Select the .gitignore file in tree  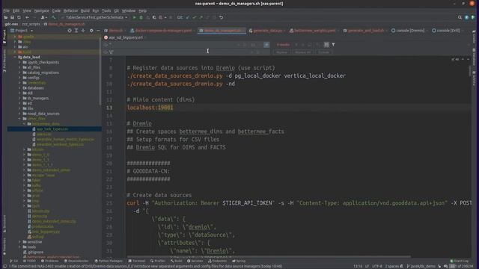point(33,253)
